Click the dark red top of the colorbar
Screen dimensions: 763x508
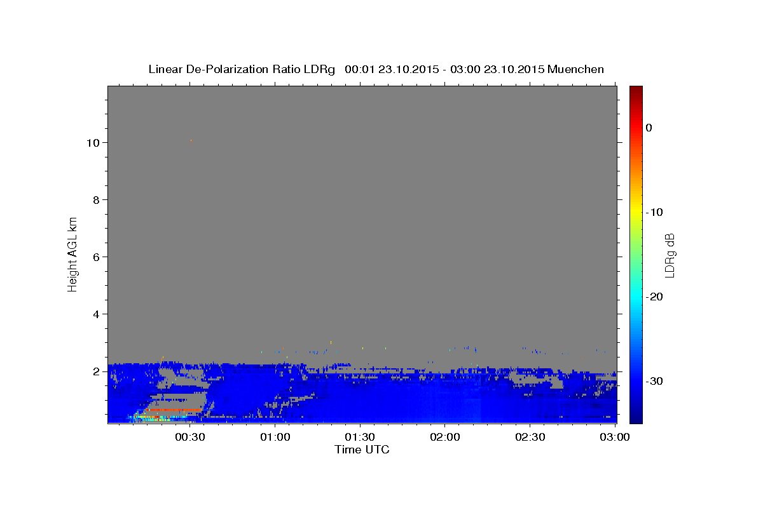point(636,90)
